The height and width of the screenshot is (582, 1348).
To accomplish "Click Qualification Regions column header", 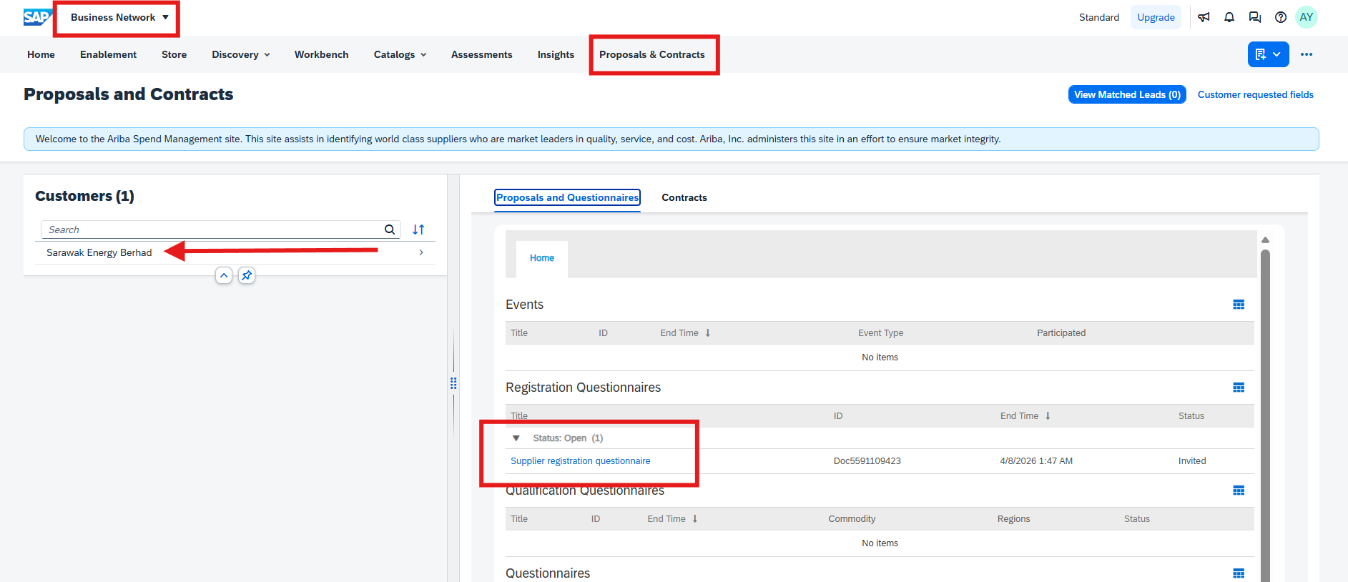I will click(1013, 519).
